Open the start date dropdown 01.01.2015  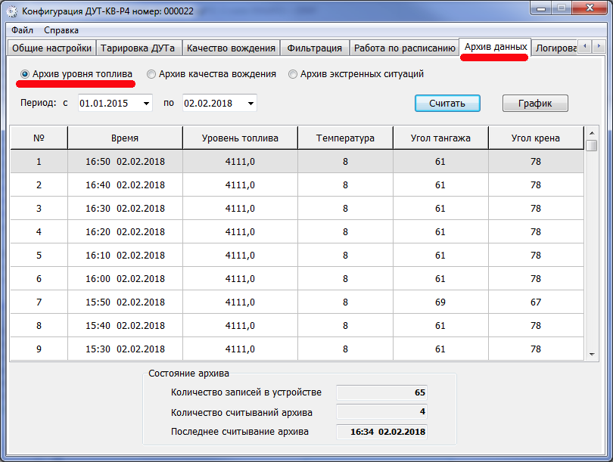146,104
